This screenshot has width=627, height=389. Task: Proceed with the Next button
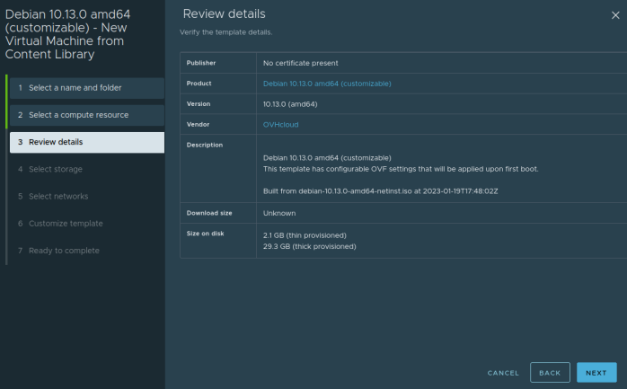pyautogui.click(x=596, y=372)
